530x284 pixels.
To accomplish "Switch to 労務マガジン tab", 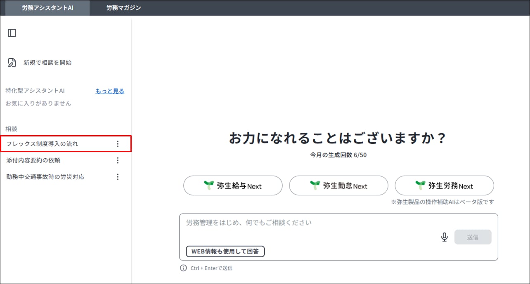I will pos(123,8).
